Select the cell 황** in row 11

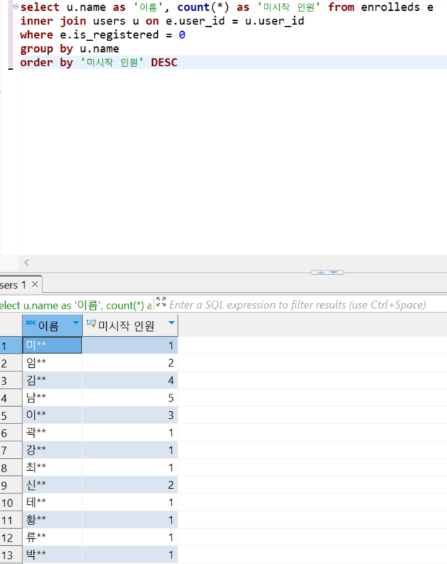pyautogui.click(x=53, y=520)
